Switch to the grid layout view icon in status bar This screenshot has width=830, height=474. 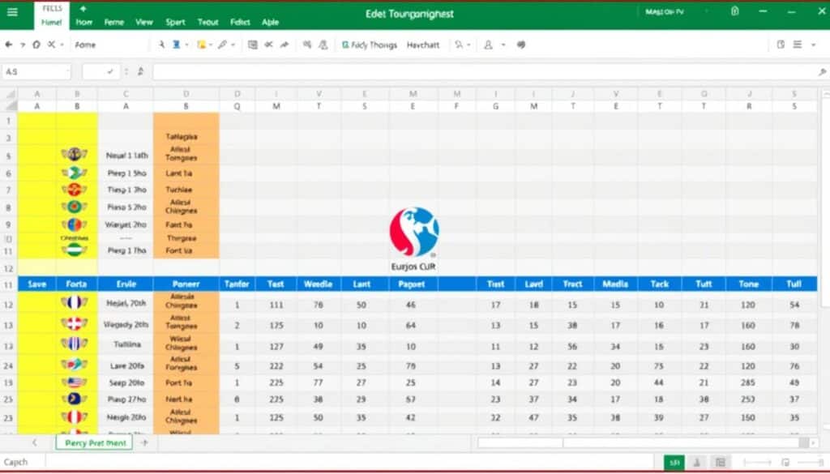(720, 463)
